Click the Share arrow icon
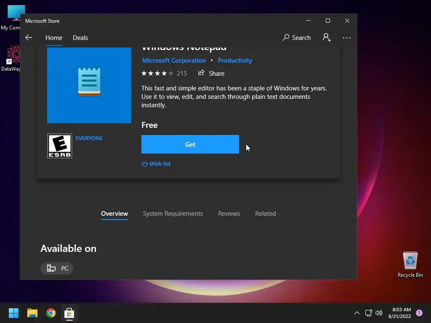Screen dimensions: 431x323 pos(201,73)
